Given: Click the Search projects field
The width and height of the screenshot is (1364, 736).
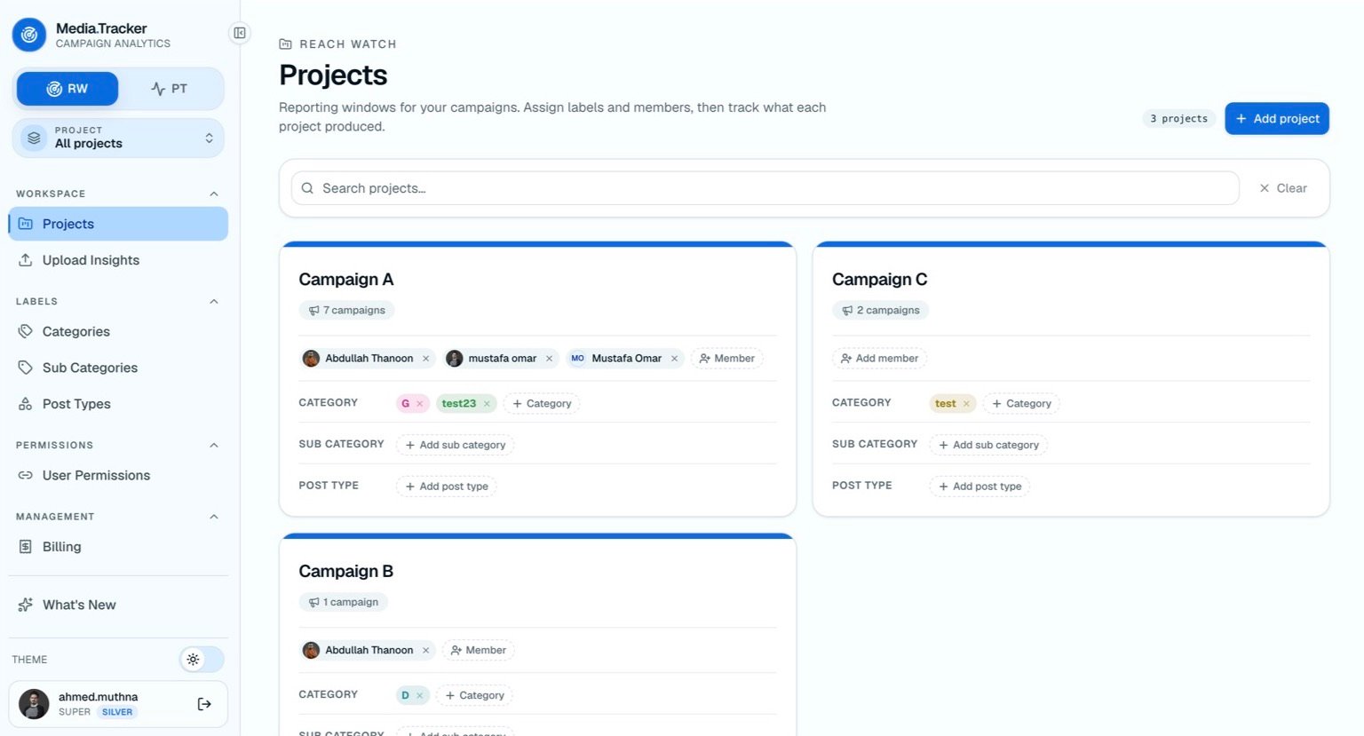Looking at the screenshot, I should 765,188.
